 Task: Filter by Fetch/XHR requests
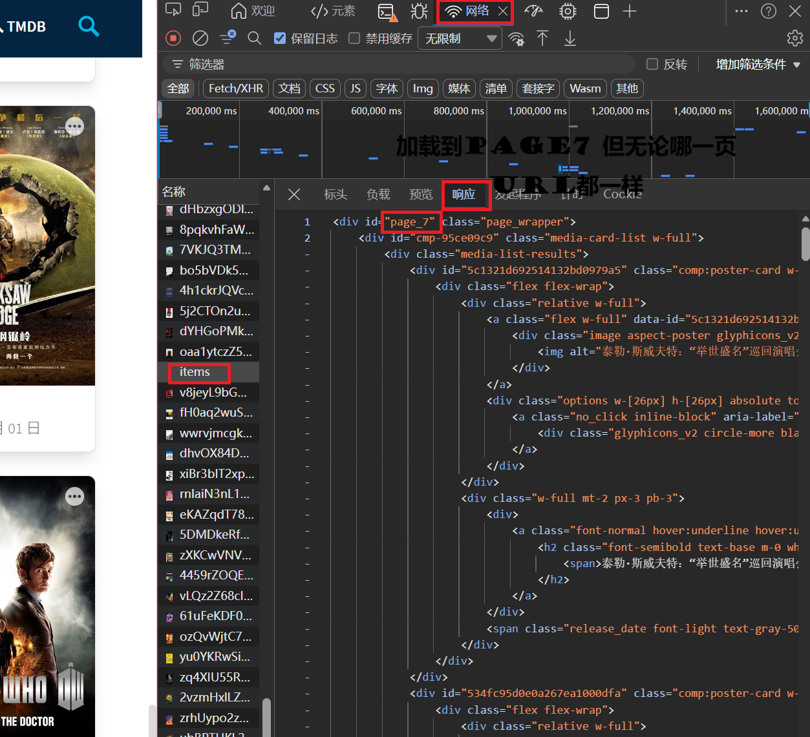pyautogui.click(x=236, y=88)
